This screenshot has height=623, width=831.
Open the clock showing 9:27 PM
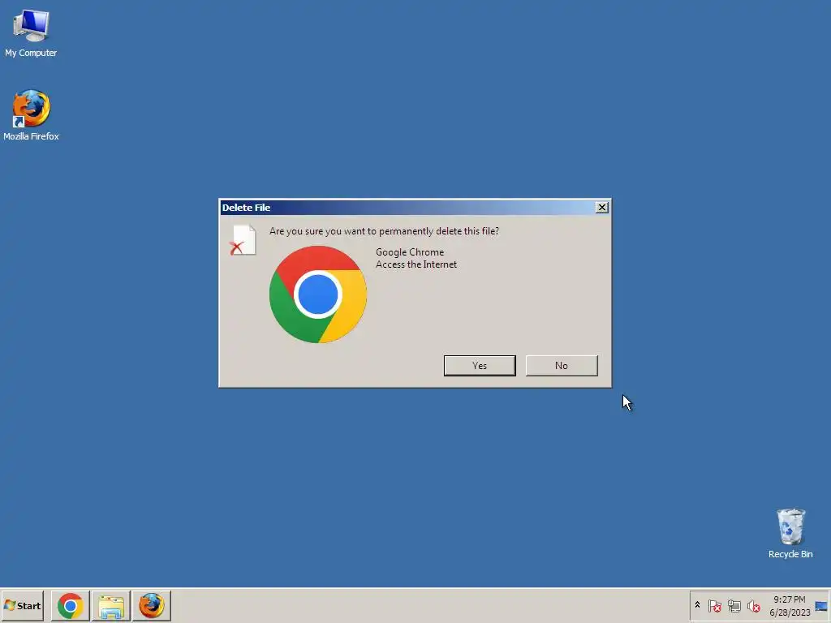(790, 605)
